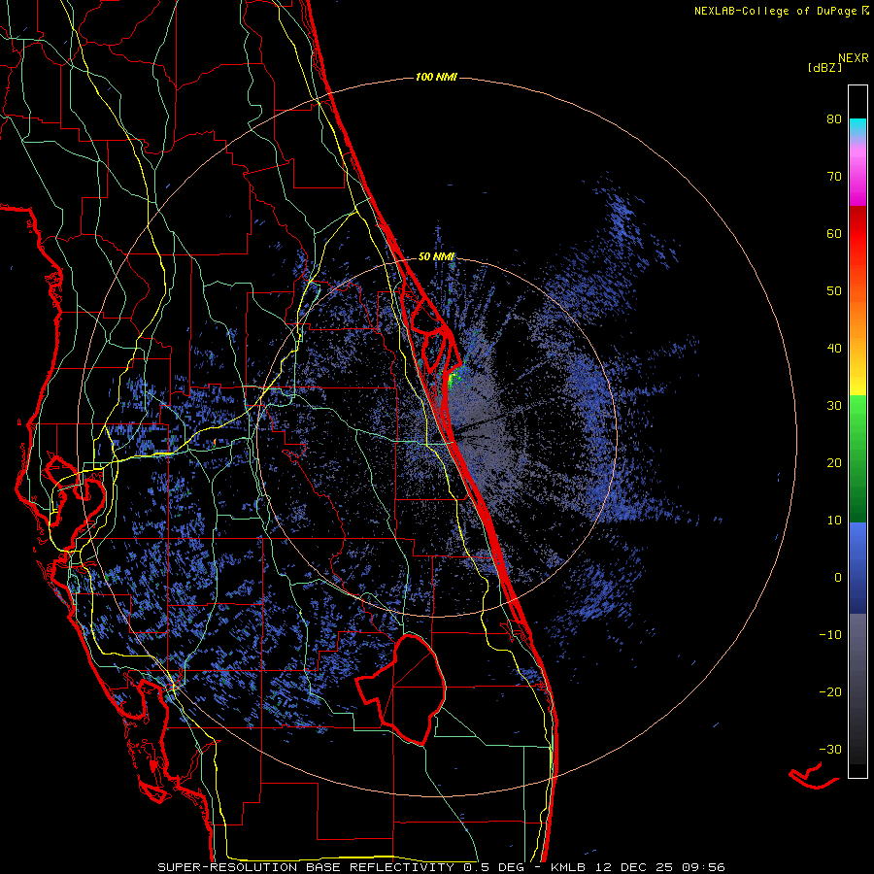The height and width of the screenshot is (874, 874).
Task: Click the "60" value on the dBZ scale
Action: (834, 233)
